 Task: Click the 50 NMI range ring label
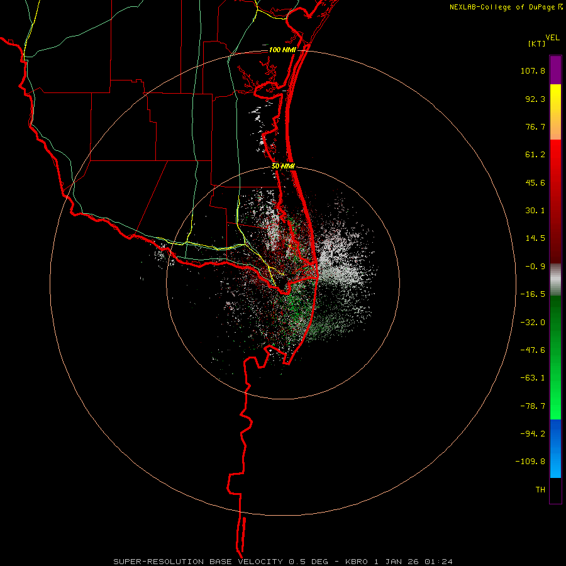[x=283, y=166]
